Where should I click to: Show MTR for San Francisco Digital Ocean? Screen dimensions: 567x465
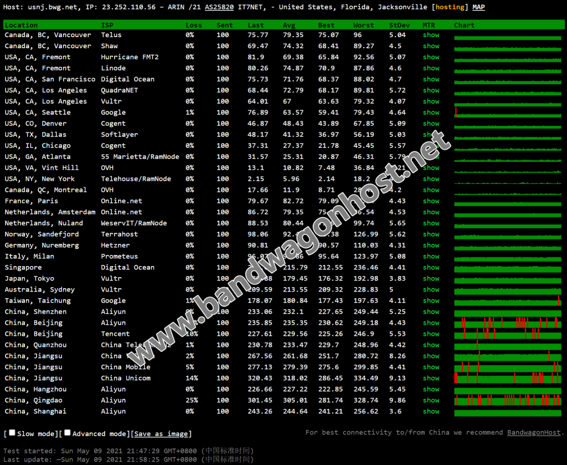pos(431,79)
